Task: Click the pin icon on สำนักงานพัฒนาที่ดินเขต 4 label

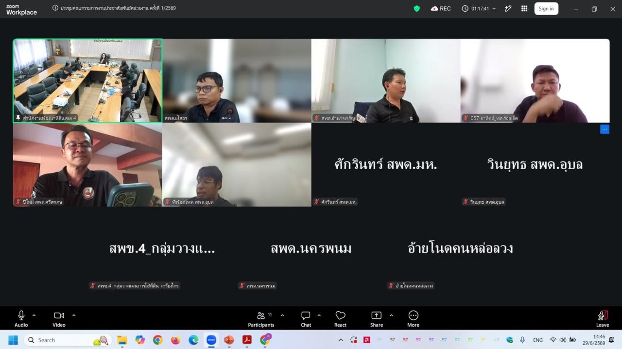Action: [18, 118]
